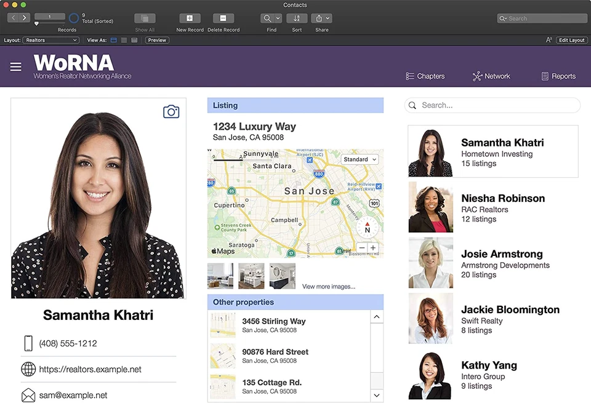The width and height of the screenshot is (591, 403).
Task: Click the WoRNA logo
Action: coord(82,66)
